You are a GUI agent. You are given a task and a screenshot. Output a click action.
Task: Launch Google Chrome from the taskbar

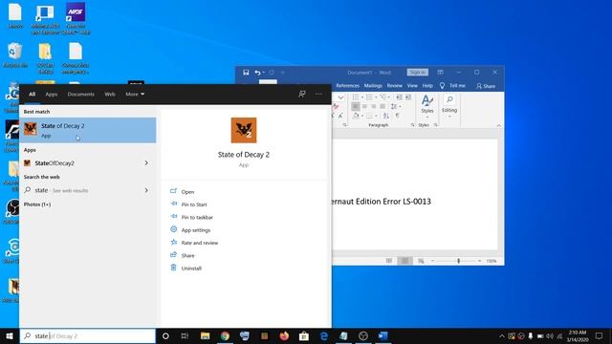(x=225, y=335)
